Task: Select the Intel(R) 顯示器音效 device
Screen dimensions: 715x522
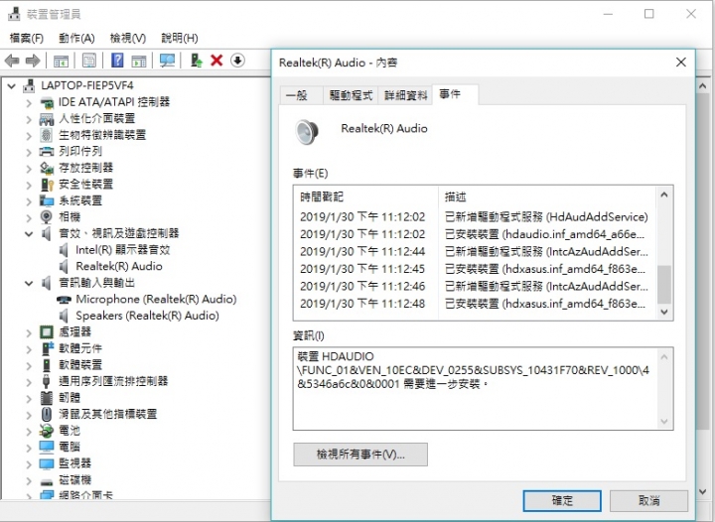Action: point(122,250)
